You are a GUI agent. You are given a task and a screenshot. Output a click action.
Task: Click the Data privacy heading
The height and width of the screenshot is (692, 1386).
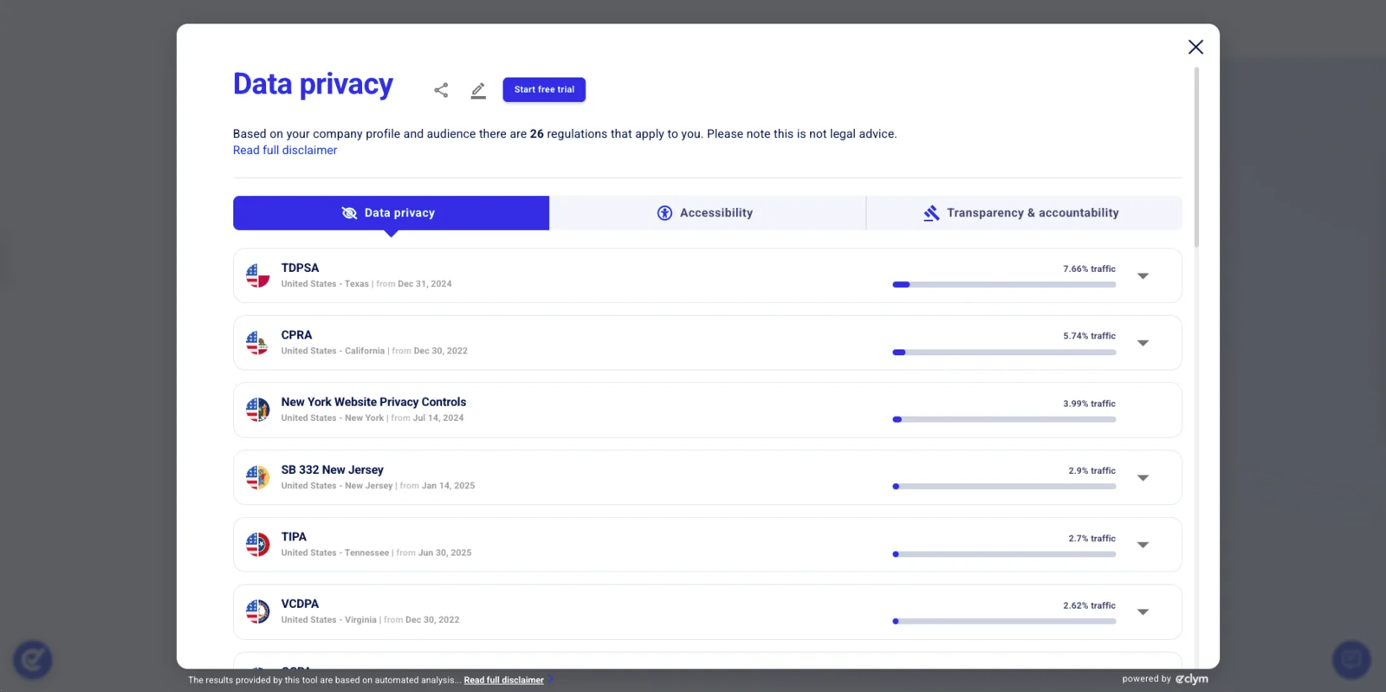[x=313, y=85]
